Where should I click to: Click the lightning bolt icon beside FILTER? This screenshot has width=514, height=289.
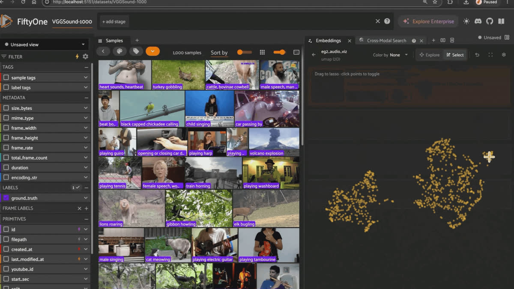[x=77, y=57]
